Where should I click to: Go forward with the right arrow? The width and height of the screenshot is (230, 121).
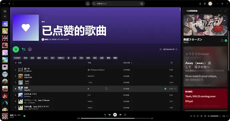[x=13, y=4]
